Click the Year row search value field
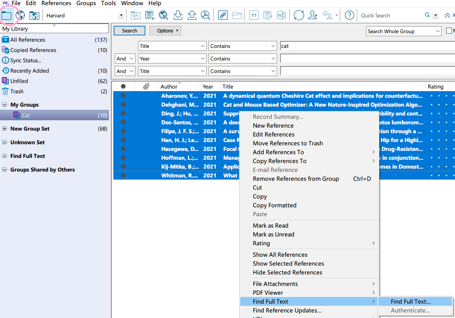This screenshot has height=318, width=455. point(368,59)
